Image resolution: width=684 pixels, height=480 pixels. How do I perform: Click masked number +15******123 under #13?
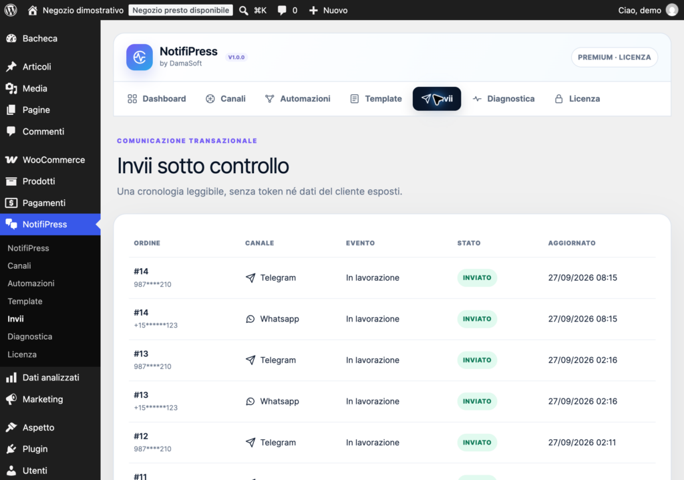(x=156, y=408)
